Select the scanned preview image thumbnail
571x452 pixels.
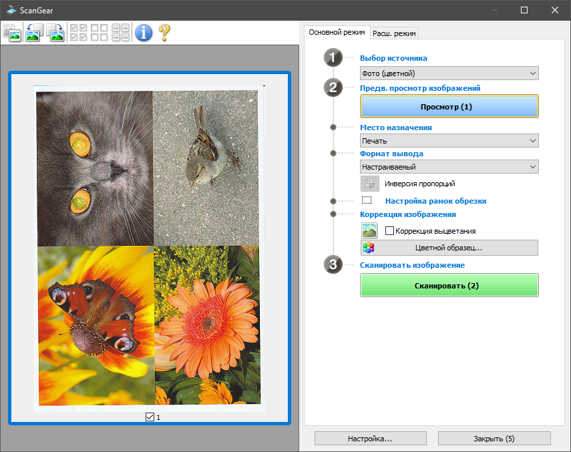point(150,248)
